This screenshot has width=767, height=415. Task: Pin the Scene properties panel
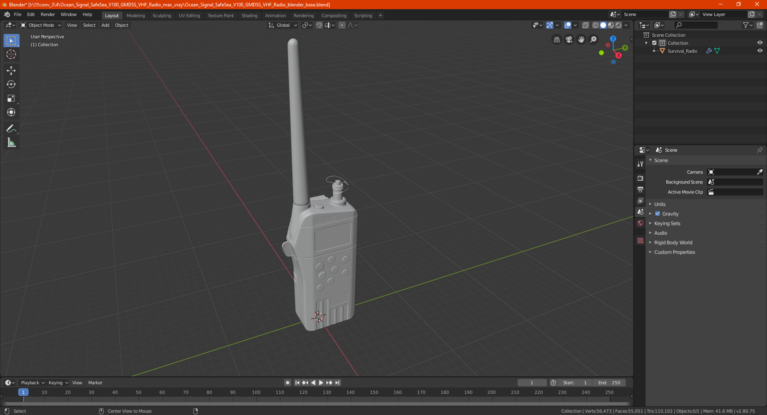(x=759, y=150)
